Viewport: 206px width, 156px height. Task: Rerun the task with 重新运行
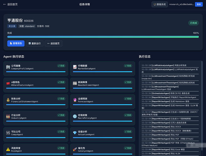[35, 43]
